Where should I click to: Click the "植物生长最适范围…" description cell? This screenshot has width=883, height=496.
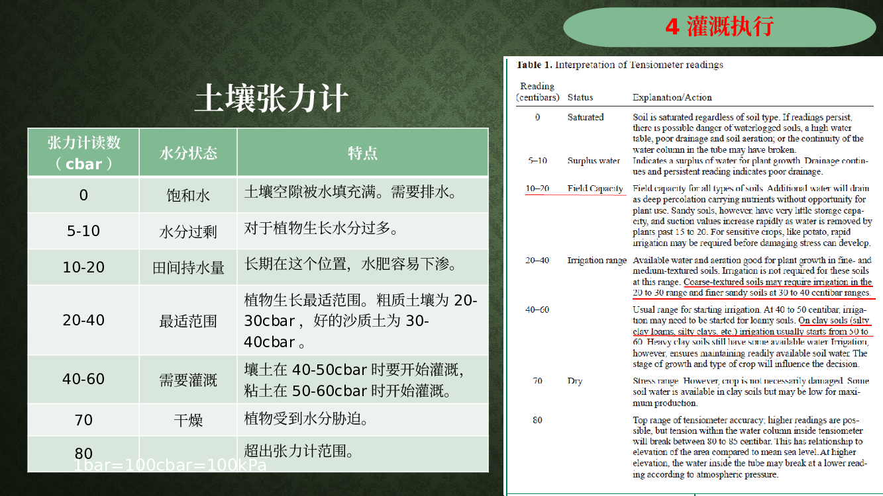pos(363,321)
